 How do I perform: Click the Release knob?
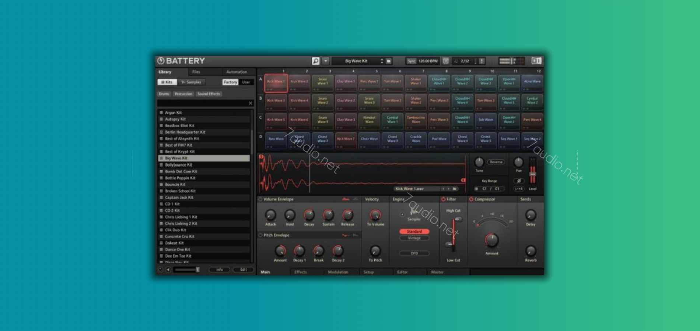coord(347,215)
